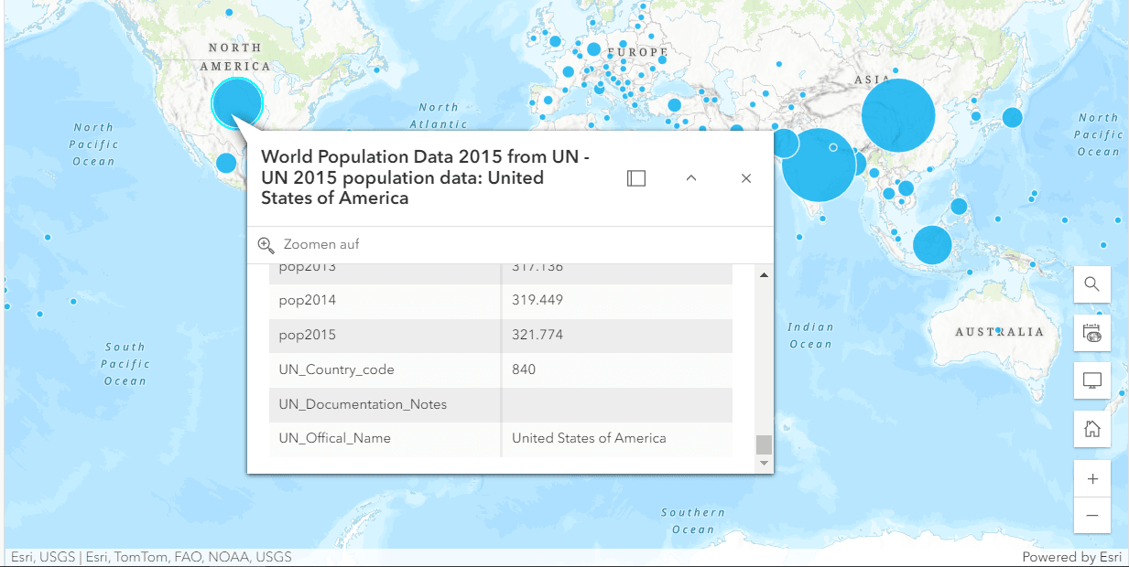The width and height of the screenshot is (1129, 567).
Task: Open the 'Powered by Esri' link
Action: pyautogui.click(x=1071, y=557)
